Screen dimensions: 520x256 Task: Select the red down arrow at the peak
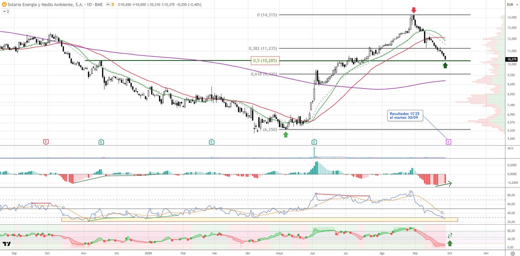413,10
